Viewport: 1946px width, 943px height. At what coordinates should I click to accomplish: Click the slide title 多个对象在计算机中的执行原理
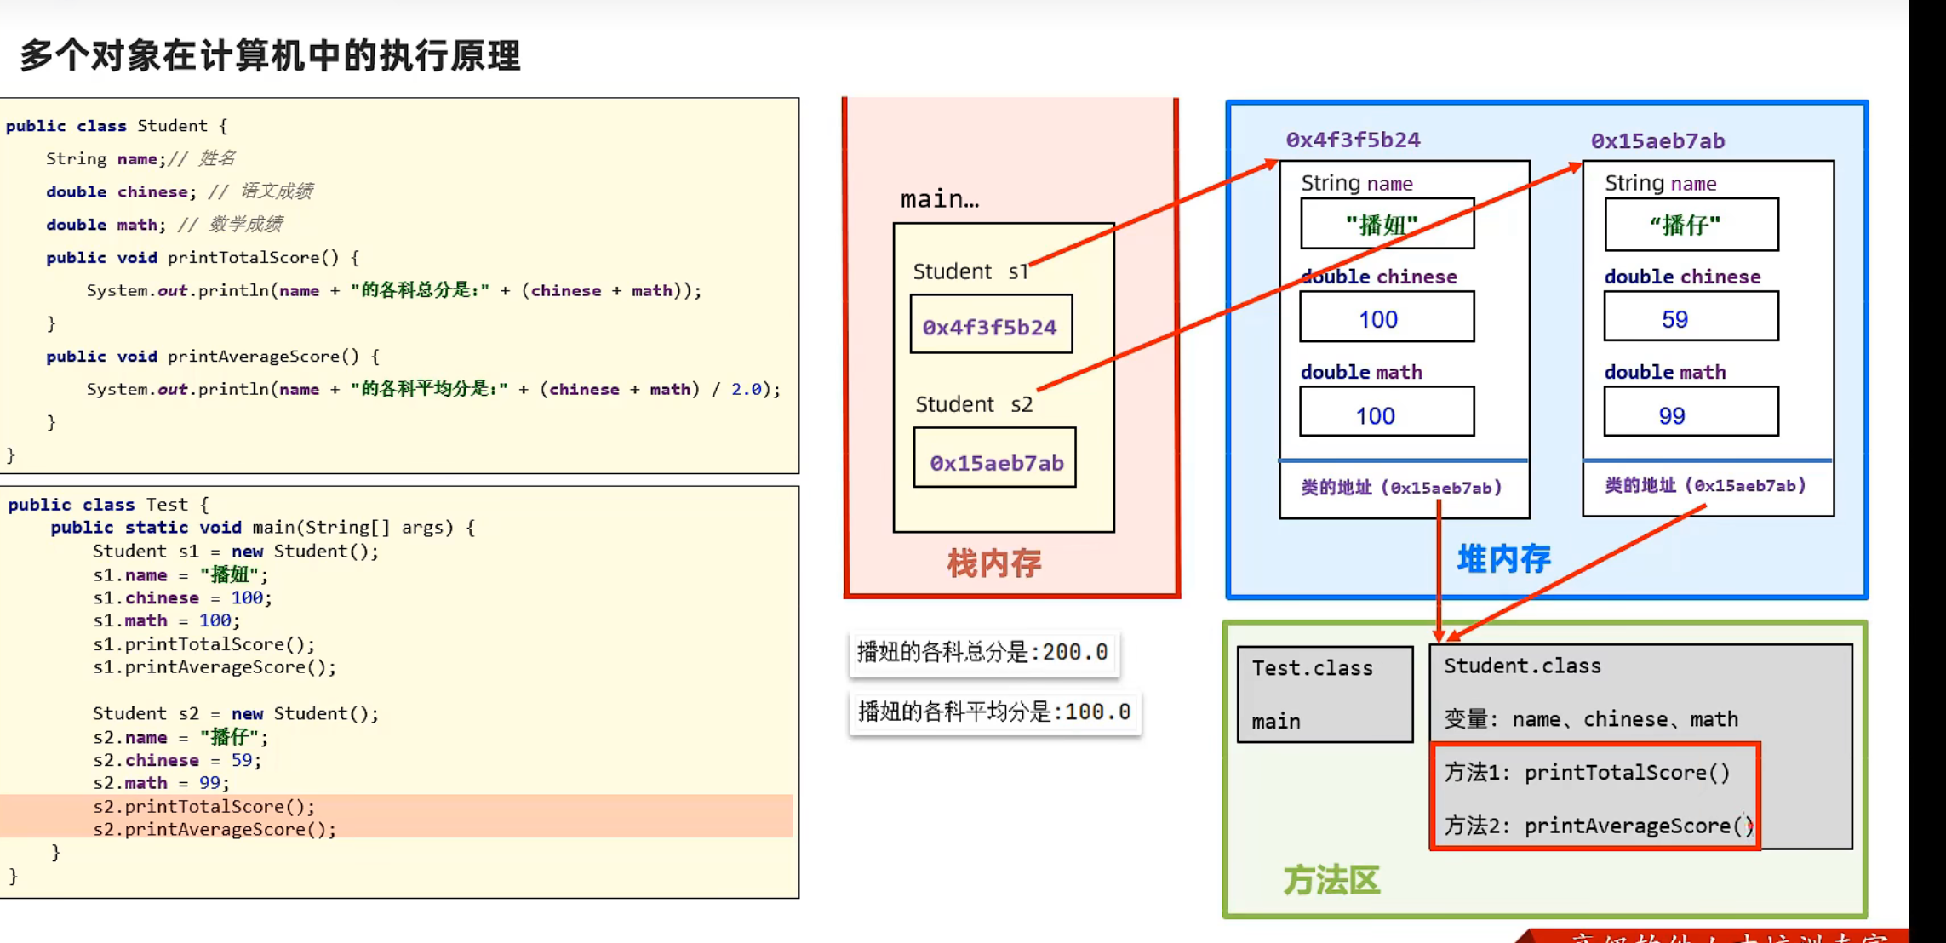pos(270,55)
